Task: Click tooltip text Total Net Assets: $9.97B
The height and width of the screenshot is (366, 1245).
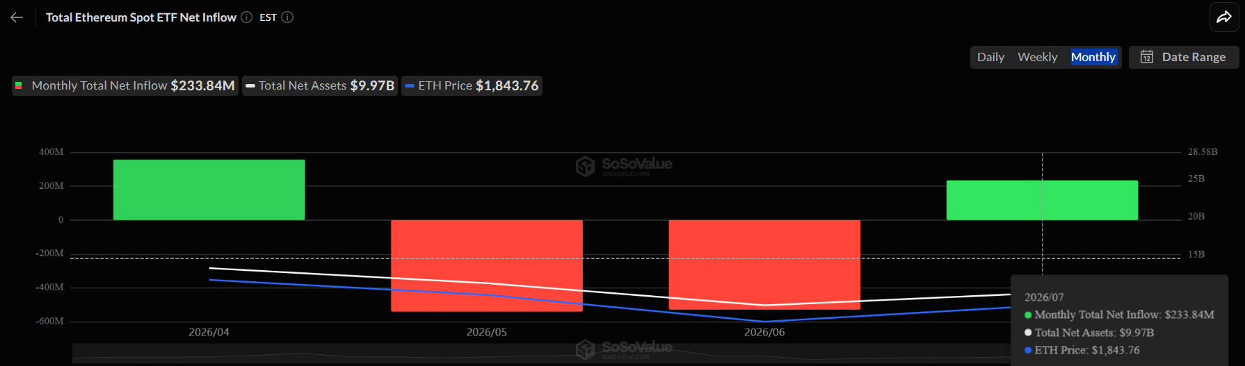Action: click(1094, 333)
